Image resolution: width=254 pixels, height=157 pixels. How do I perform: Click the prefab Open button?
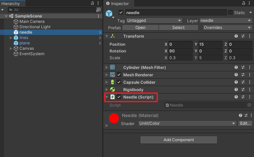coord(140,28)
